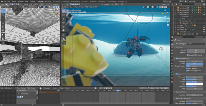The height and width of the screenshot is (106, 206).
Task: Open the outliner filter funnel icon
Action: tap(200, 4)
